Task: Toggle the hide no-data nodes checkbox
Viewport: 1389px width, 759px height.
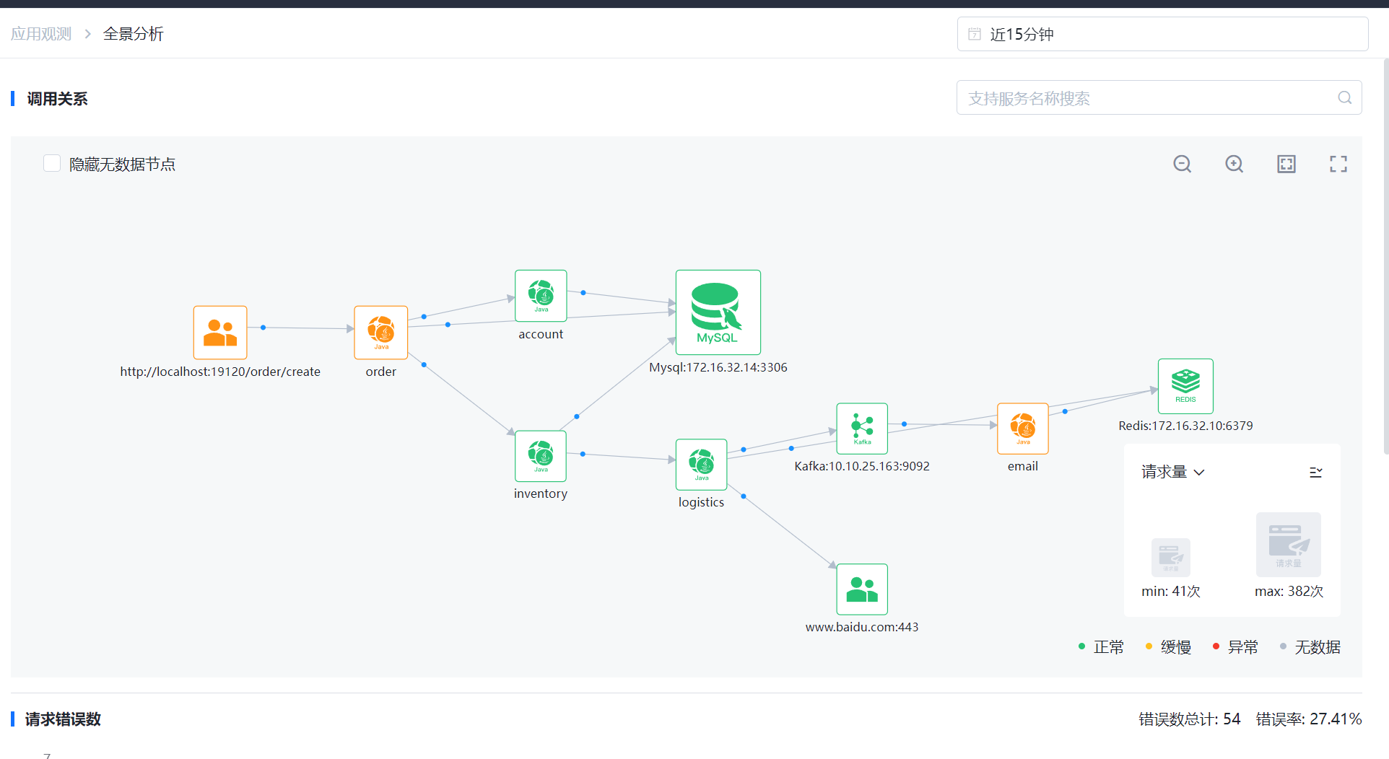Action: (52, 164)
